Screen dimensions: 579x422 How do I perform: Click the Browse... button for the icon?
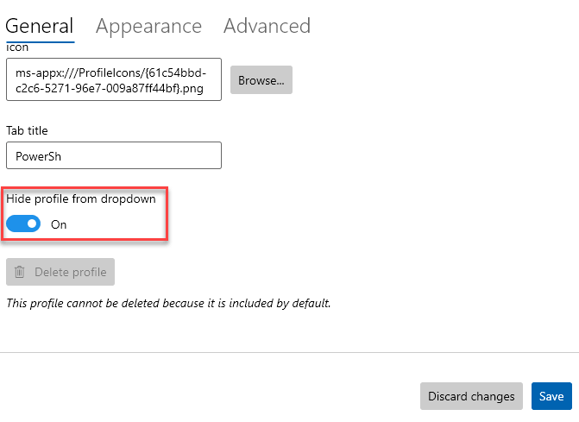[x=261, y=80]
